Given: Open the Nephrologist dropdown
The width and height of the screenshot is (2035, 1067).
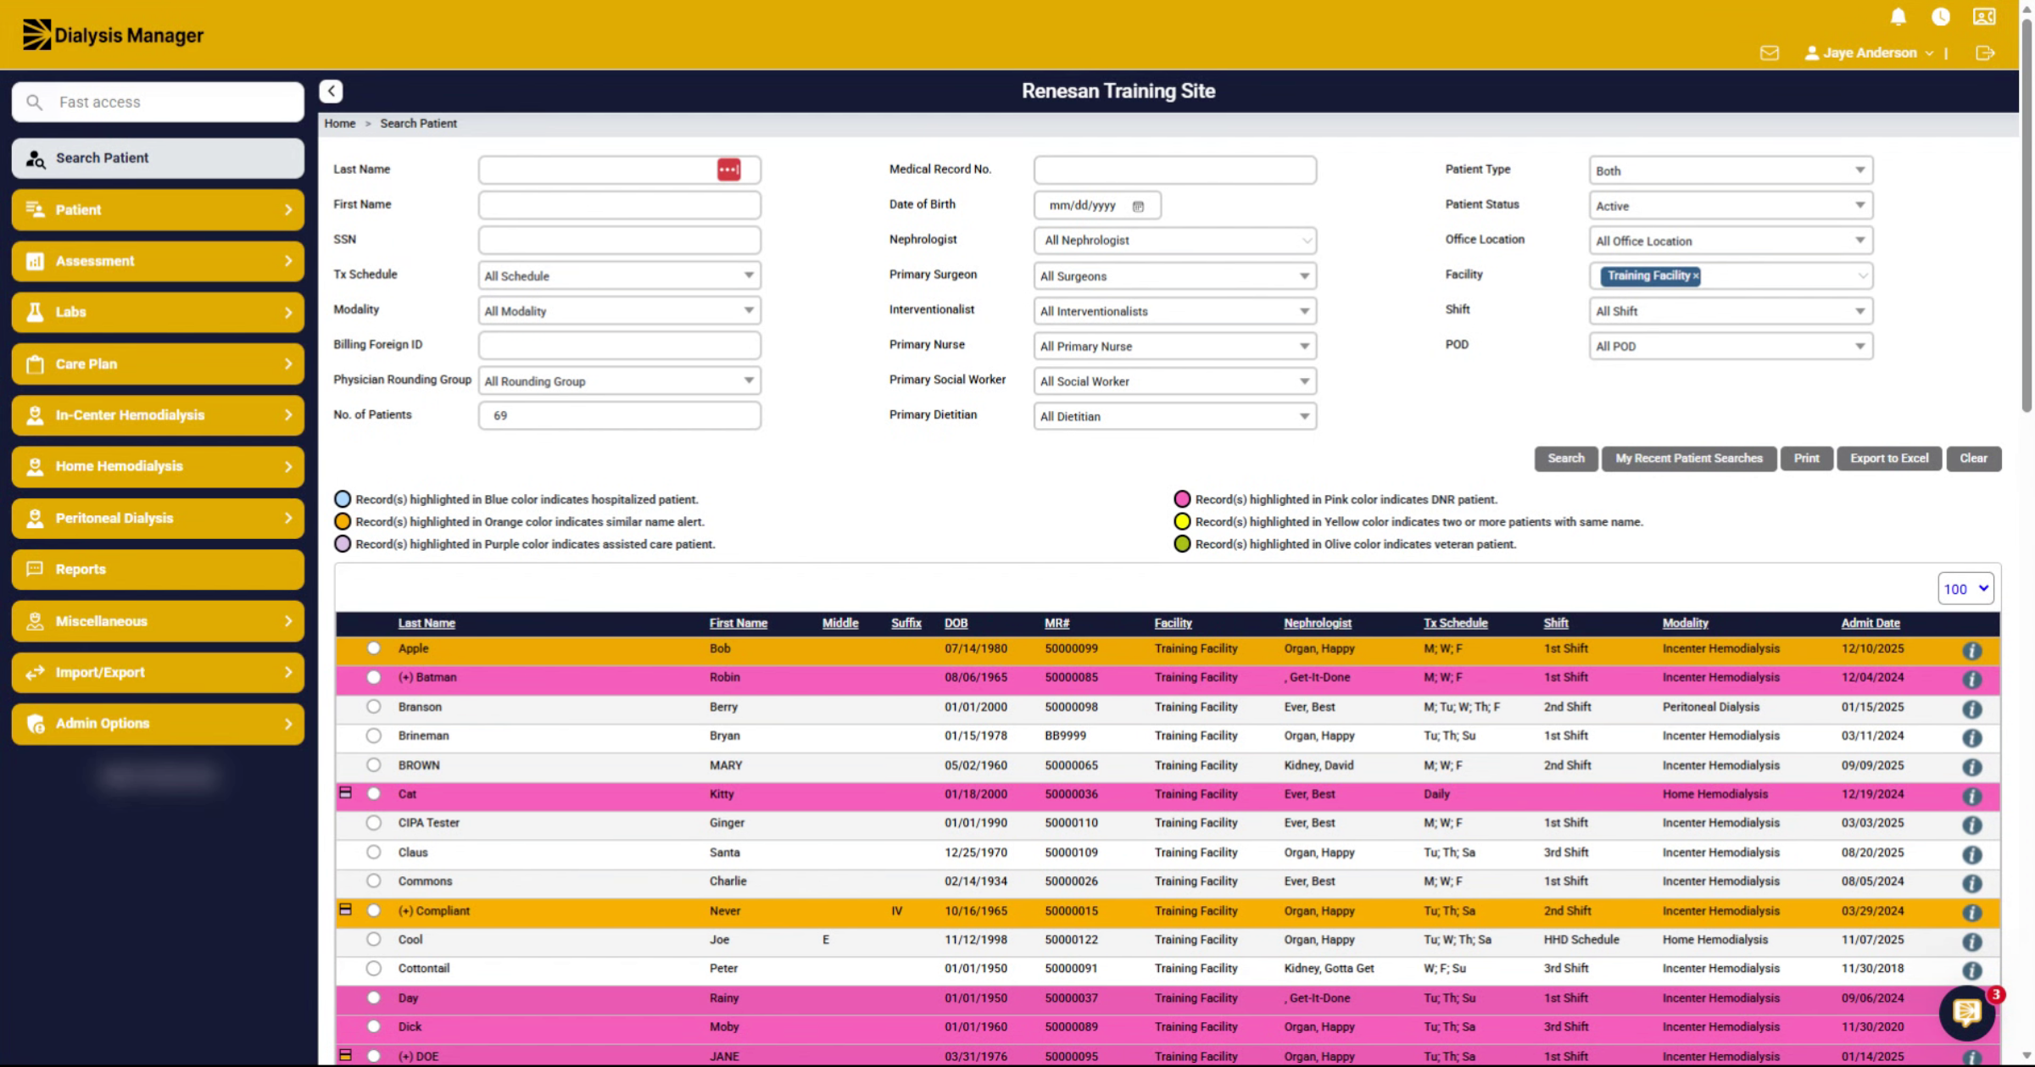Looking at the screenshot, I should (x=1175, y=241).
